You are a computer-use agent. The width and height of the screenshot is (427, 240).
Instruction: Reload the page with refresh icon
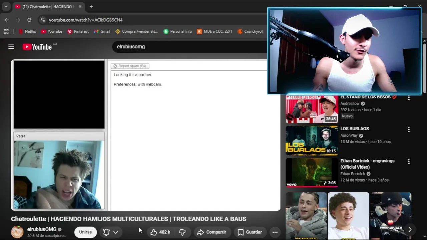[29, 20]
